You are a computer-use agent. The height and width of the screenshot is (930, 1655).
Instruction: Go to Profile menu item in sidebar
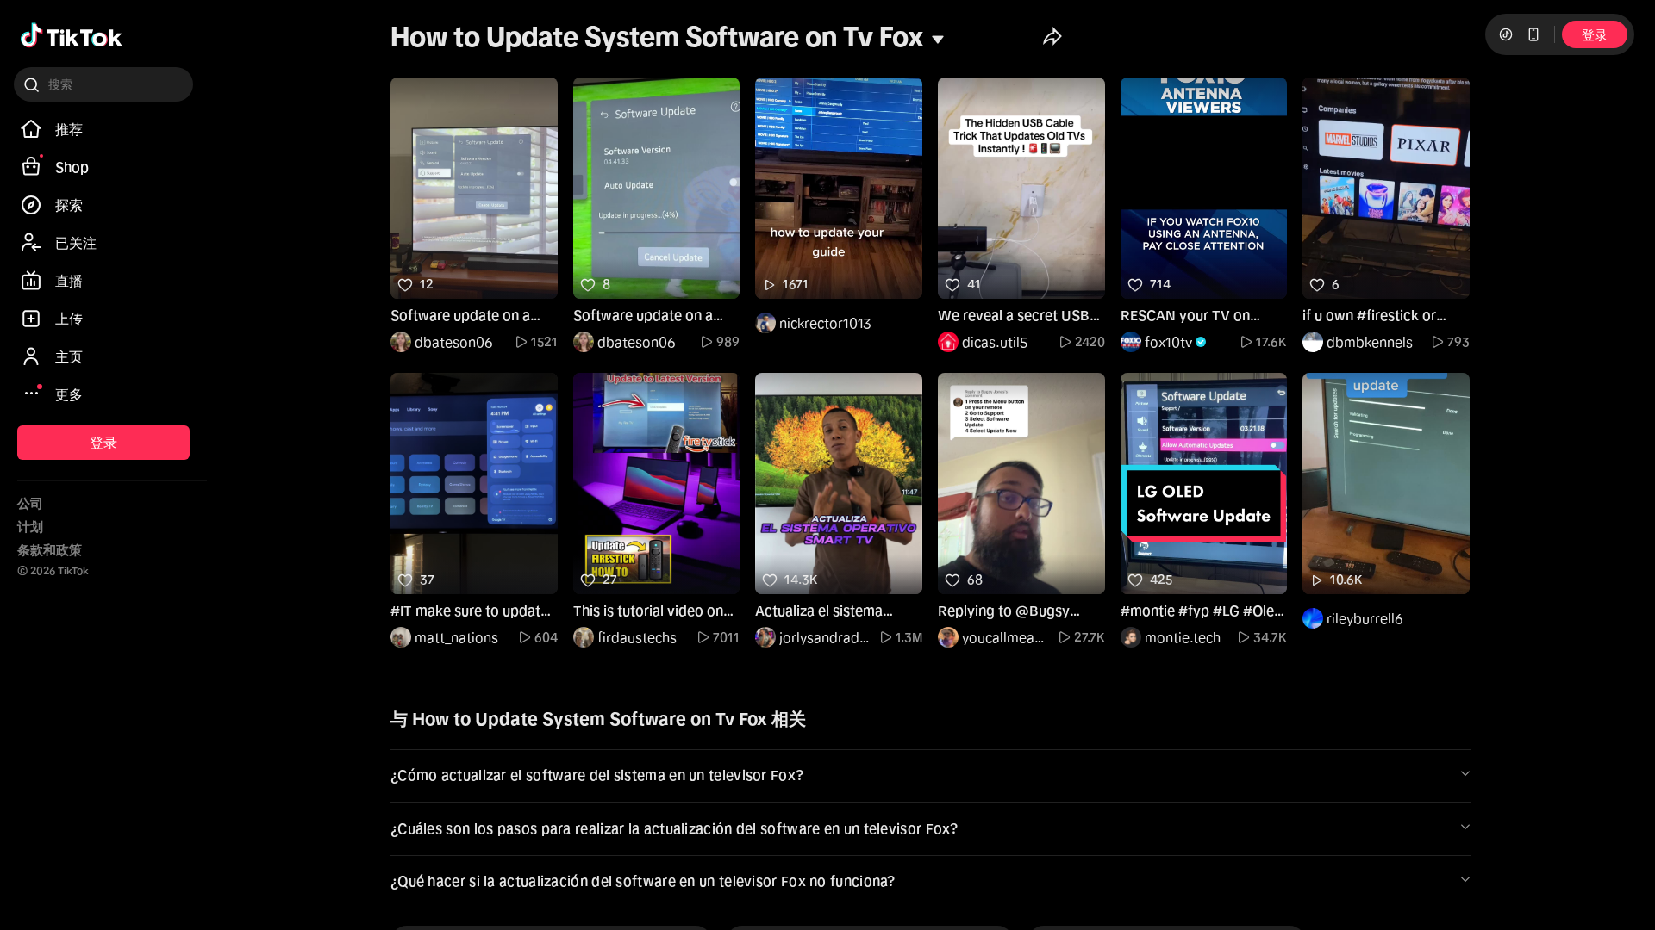(68, 356)
